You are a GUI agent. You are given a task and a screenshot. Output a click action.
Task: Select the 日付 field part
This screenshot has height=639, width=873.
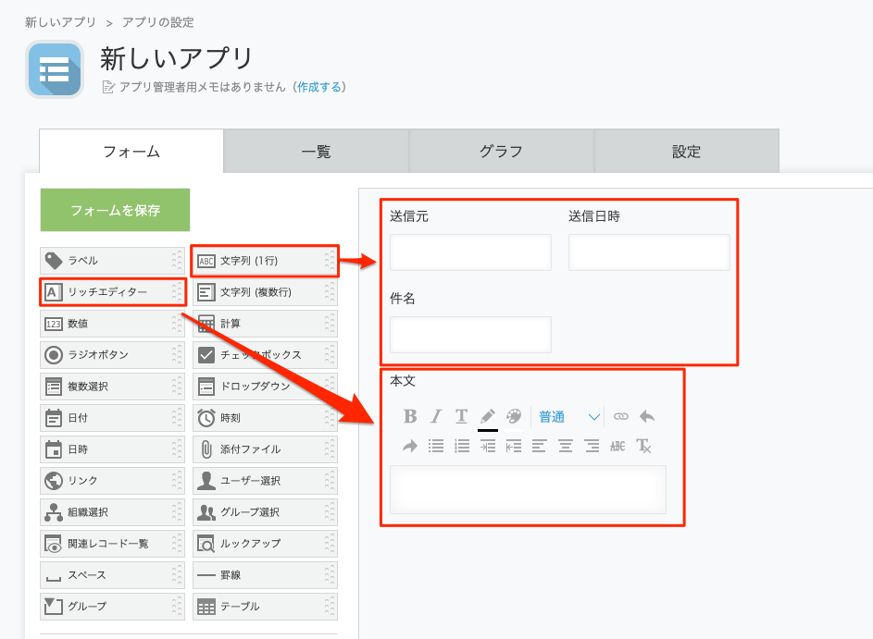click(112, 418)
